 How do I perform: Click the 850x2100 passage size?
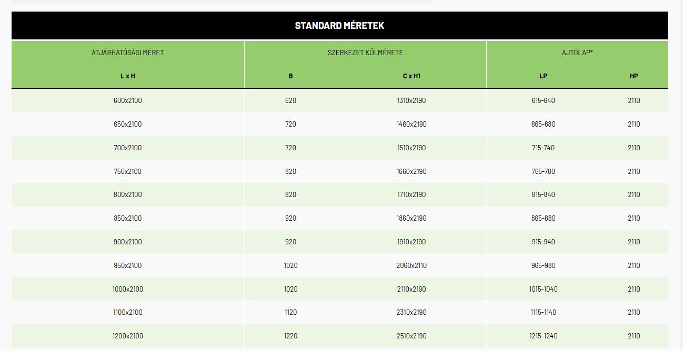pyautogui.click(x=127, y=218)
